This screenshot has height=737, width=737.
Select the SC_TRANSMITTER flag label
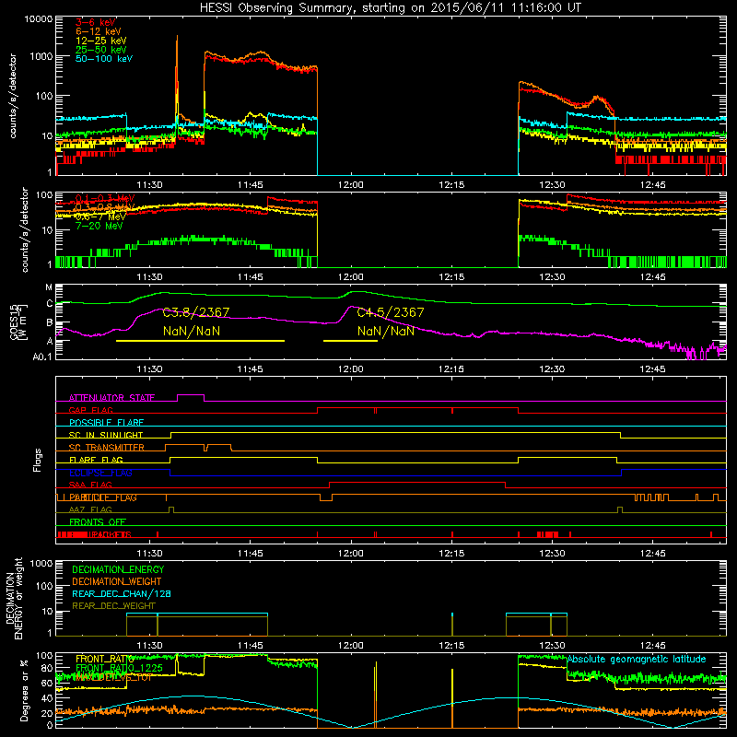(106, 448)
